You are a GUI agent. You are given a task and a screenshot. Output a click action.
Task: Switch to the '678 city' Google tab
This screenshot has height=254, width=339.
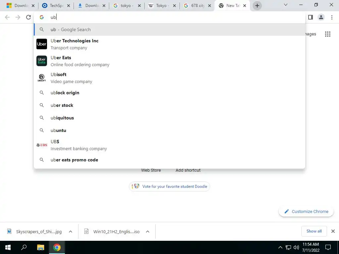coord(197,6)
